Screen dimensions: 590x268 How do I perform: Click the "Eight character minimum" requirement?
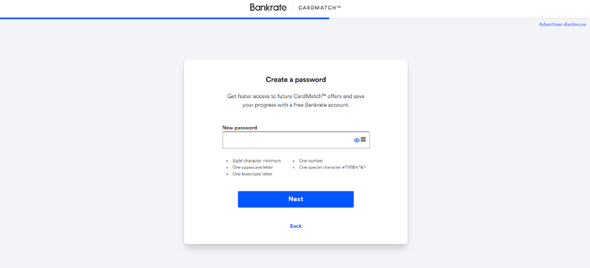pyautogui.click(x=257, y=161)
